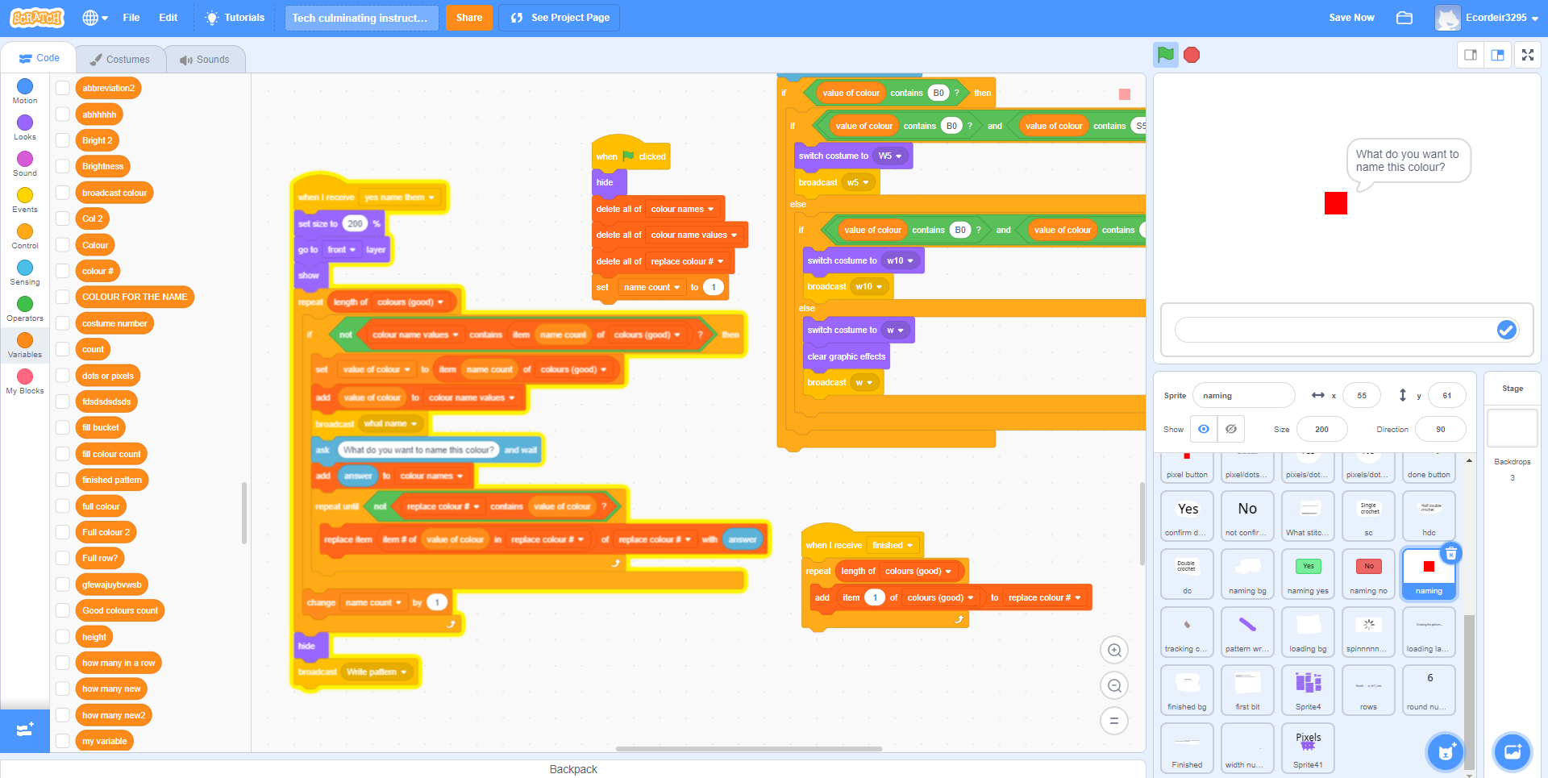The width and height of the screenshot is (1548, 778).
Task: Jump to the My Blocks category
Action: pos(25,381)
